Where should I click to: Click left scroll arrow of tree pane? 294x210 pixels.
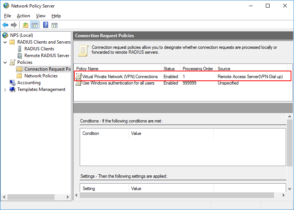4,197
